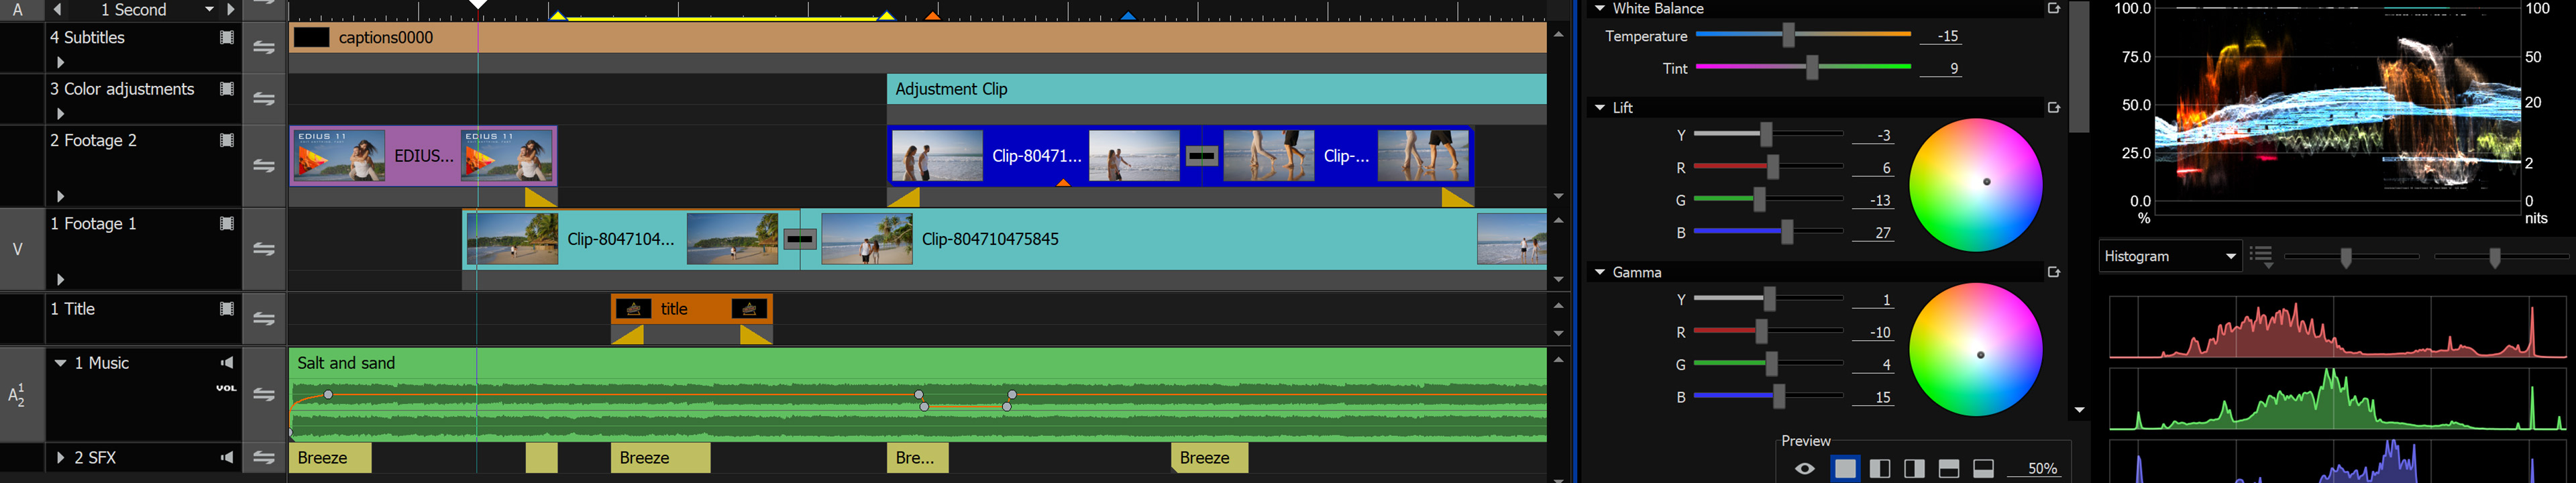Click the V video channel patch button
The width and height of the screenshot is (2576, 483).
[19, 249]
